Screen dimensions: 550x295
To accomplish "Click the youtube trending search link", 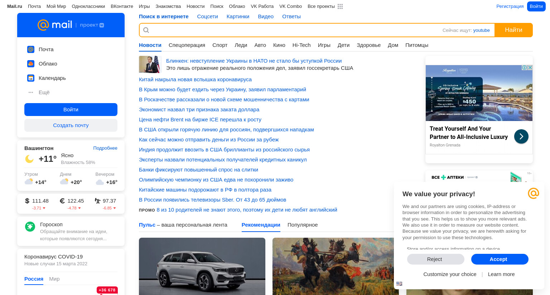I will 482,30.
